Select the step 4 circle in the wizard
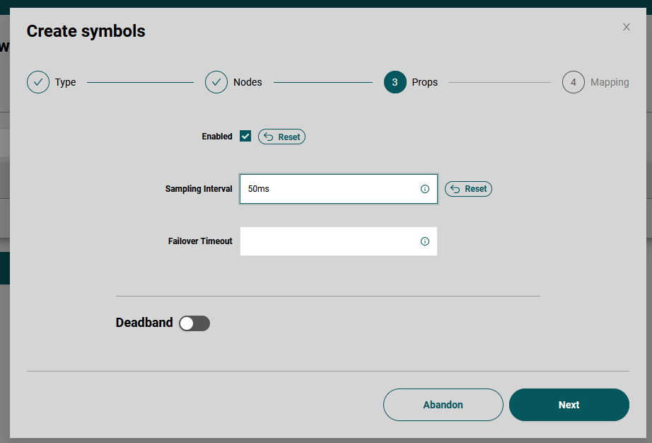 click(574, 82)
